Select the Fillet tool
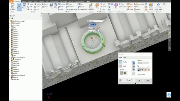 [55, 6]
